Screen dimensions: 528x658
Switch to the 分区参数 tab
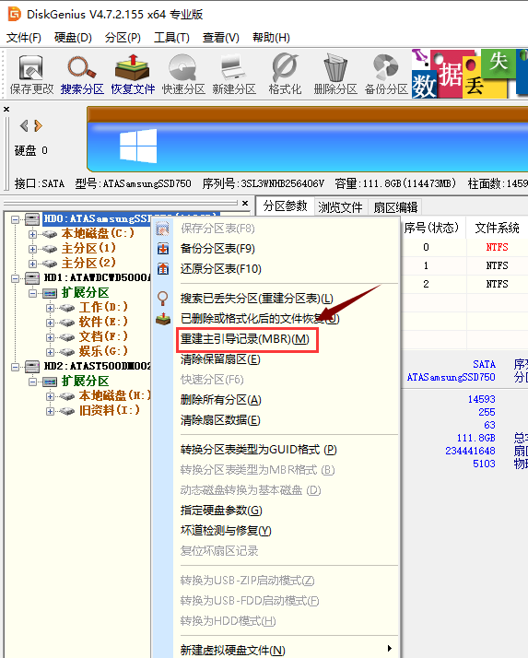[x=286, y=206]
